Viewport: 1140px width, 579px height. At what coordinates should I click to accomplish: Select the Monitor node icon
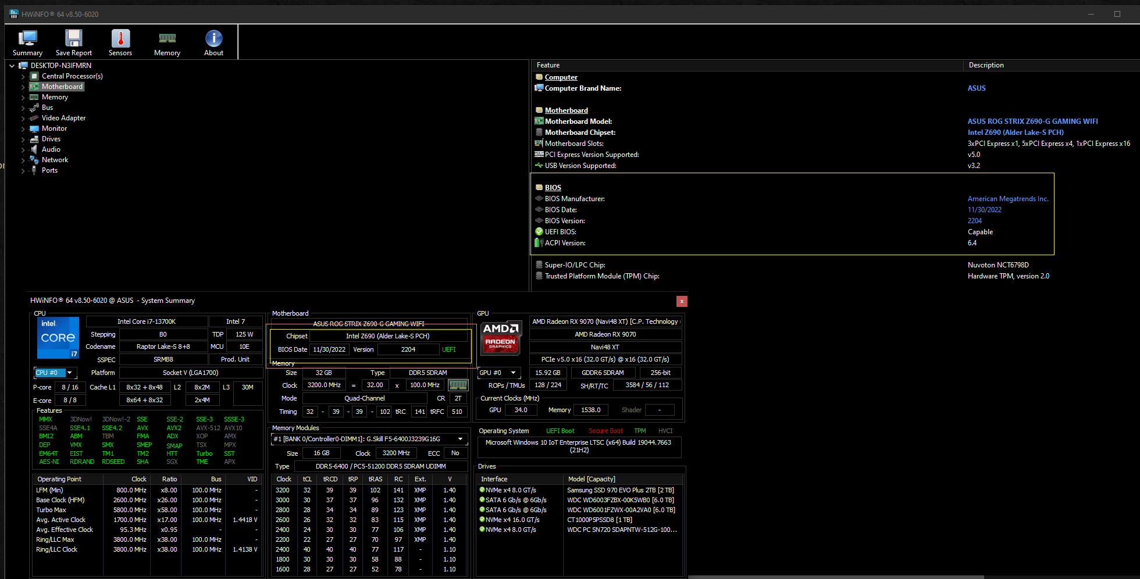(x=34, y=128)
